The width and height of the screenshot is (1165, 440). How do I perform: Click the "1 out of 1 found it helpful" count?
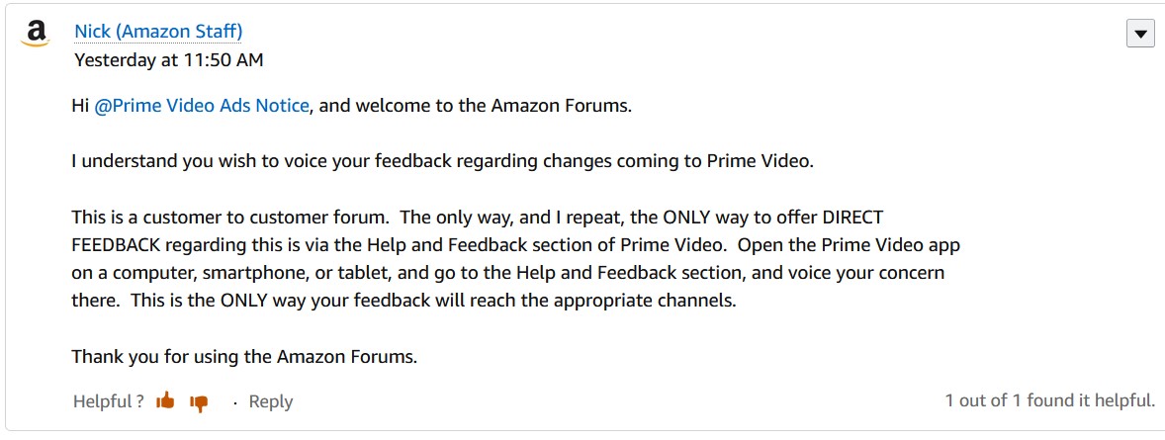(x=1049, y=400)
